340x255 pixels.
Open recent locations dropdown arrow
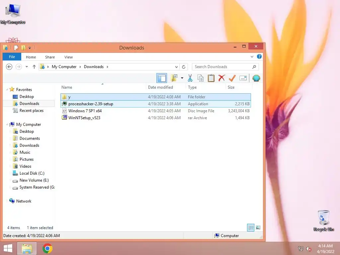tap(27, 67)
